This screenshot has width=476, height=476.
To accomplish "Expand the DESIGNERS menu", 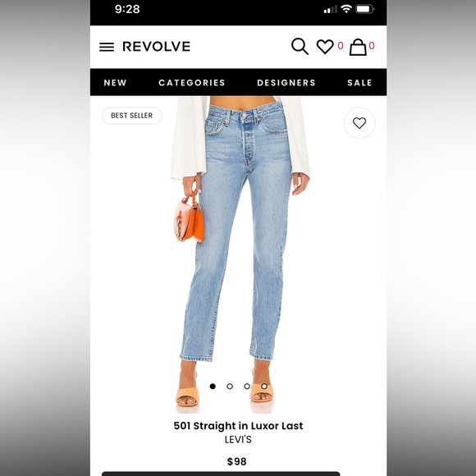I will (x=286, y=83).
